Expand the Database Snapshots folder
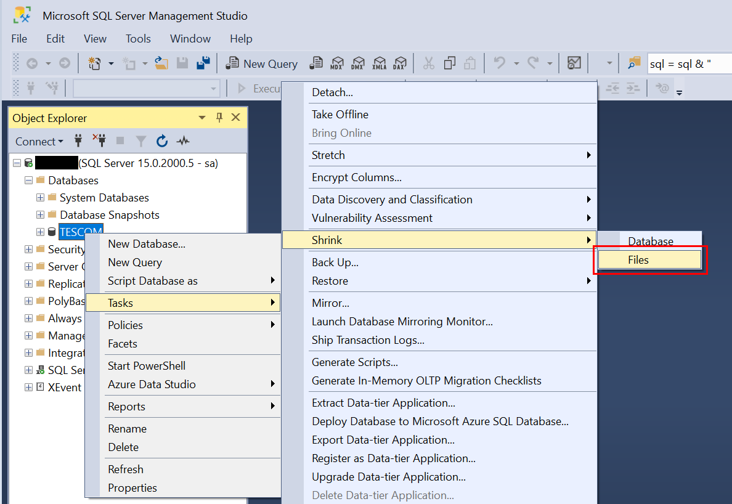The image size is (732, 504). click(x=40, y=214)
